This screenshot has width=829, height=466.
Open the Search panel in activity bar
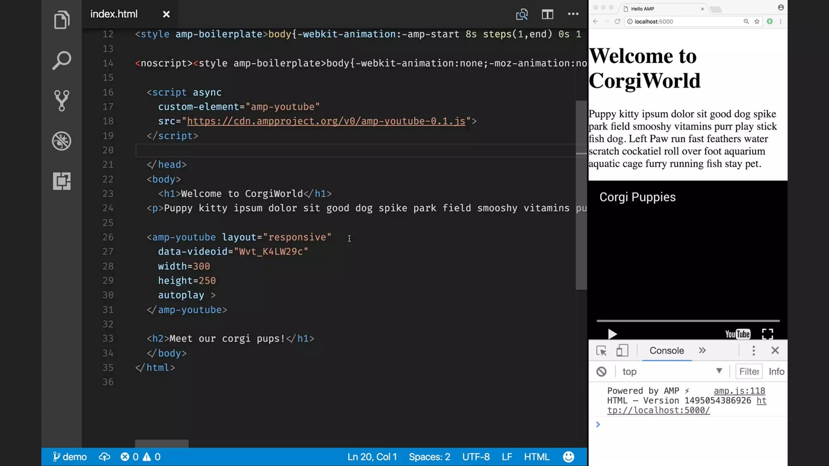62,61
